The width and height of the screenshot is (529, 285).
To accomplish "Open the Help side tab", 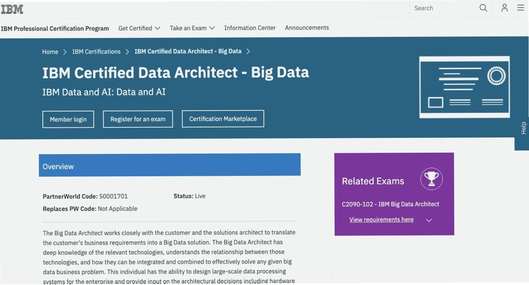I will tap(523, 129).
